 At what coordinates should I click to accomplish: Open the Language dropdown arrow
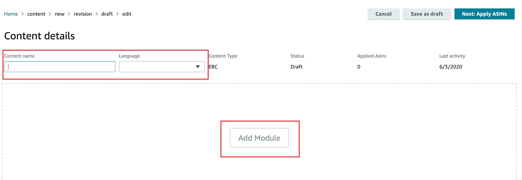[198, 67]
